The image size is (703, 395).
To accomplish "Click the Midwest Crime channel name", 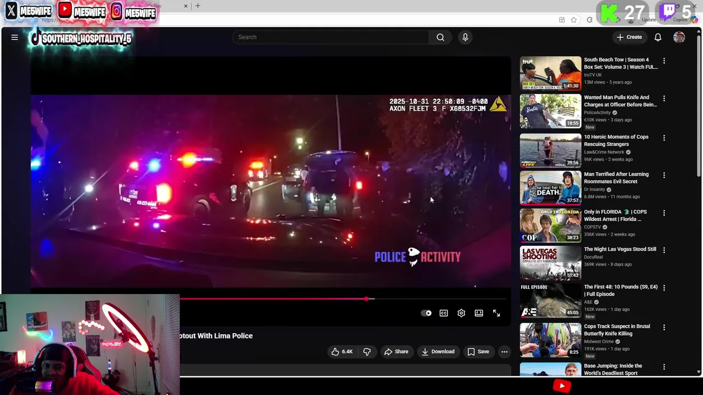I will pyautogui.click(x=599, y=341).
